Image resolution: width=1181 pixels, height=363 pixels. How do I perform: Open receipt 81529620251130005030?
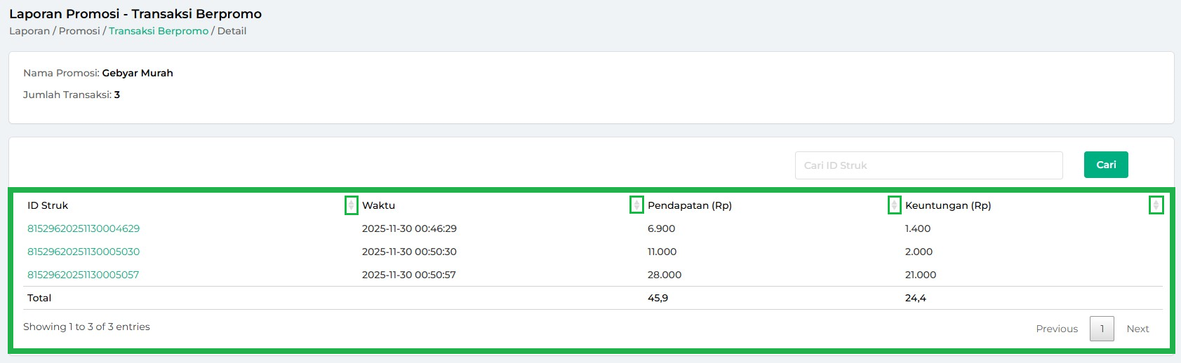[x=84, y=252]
